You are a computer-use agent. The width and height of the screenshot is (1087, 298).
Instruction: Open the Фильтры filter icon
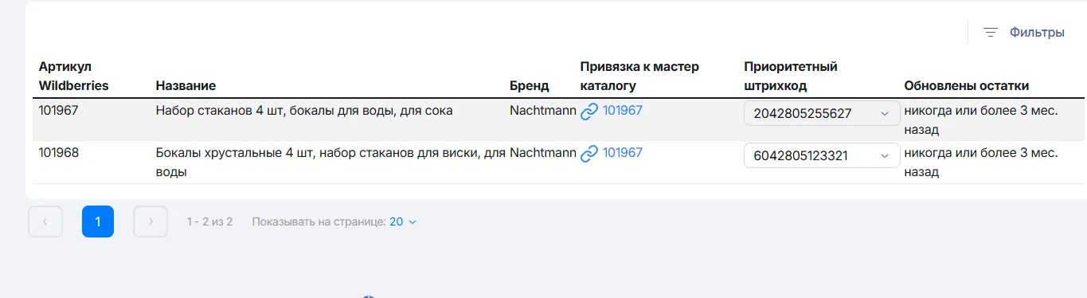(x=991, y=33)
